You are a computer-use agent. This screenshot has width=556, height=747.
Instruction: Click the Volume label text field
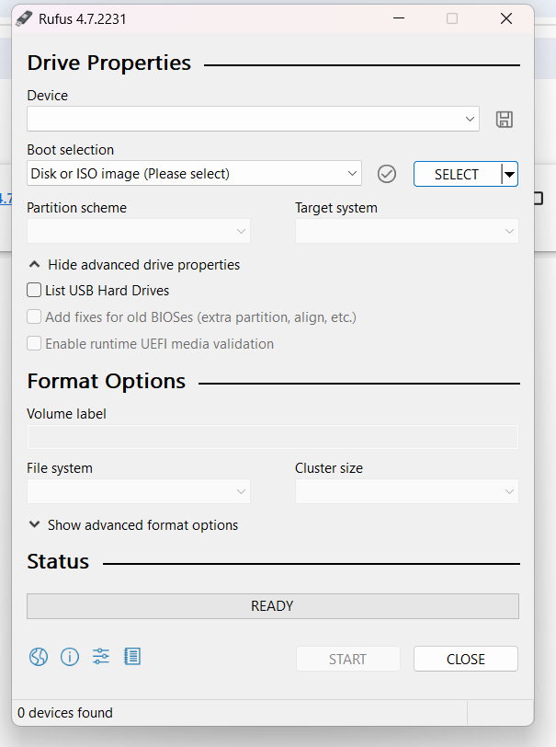click(273, 437)
